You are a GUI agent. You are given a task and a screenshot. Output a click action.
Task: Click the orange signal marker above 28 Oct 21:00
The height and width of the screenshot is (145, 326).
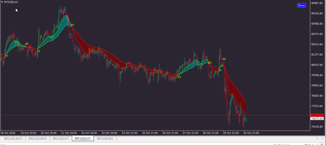[x=210, y=63]
